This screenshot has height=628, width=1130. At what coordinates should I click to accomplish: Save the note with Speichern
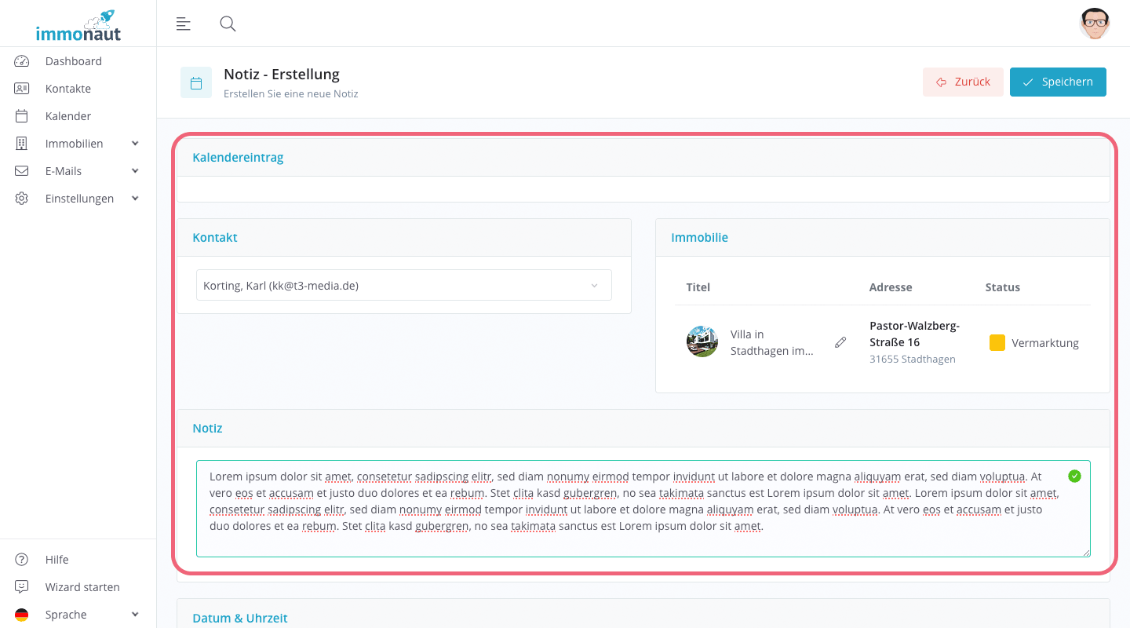[x=1057, y=82]
